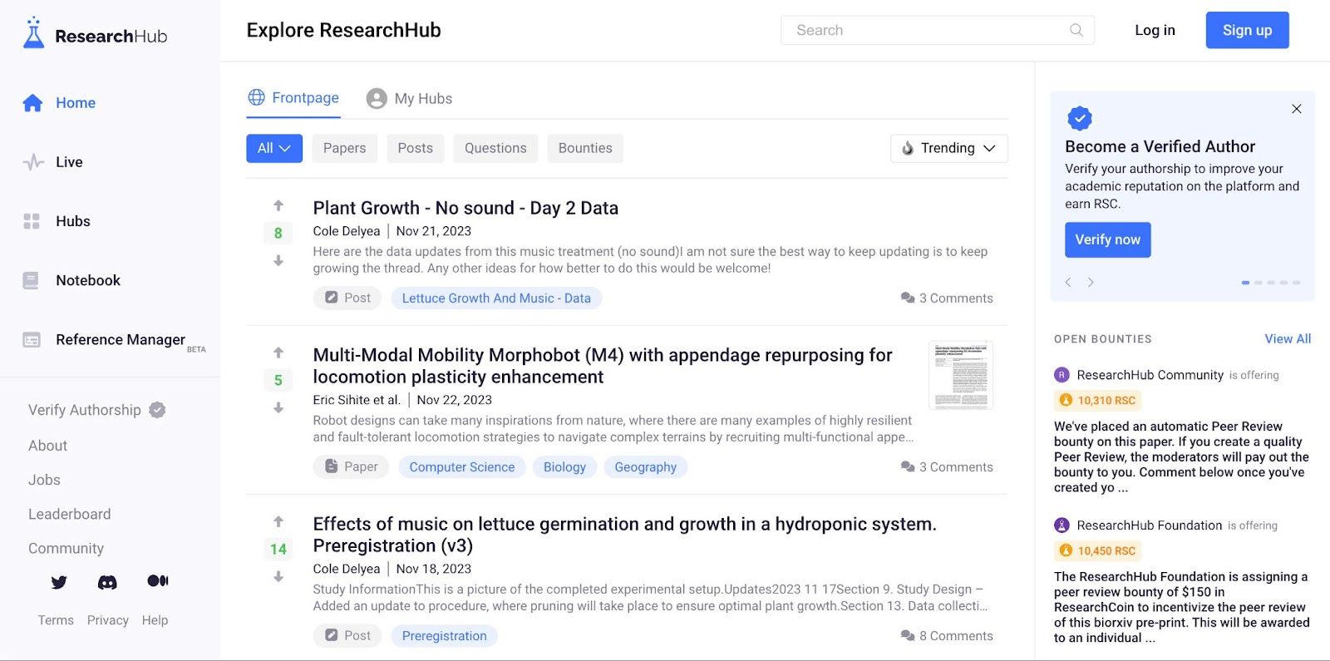Viewport: 1330px width, 661px height.
Task: Open the Reference Manager beta
Action: pyautogui.click(x=113, y=340)
